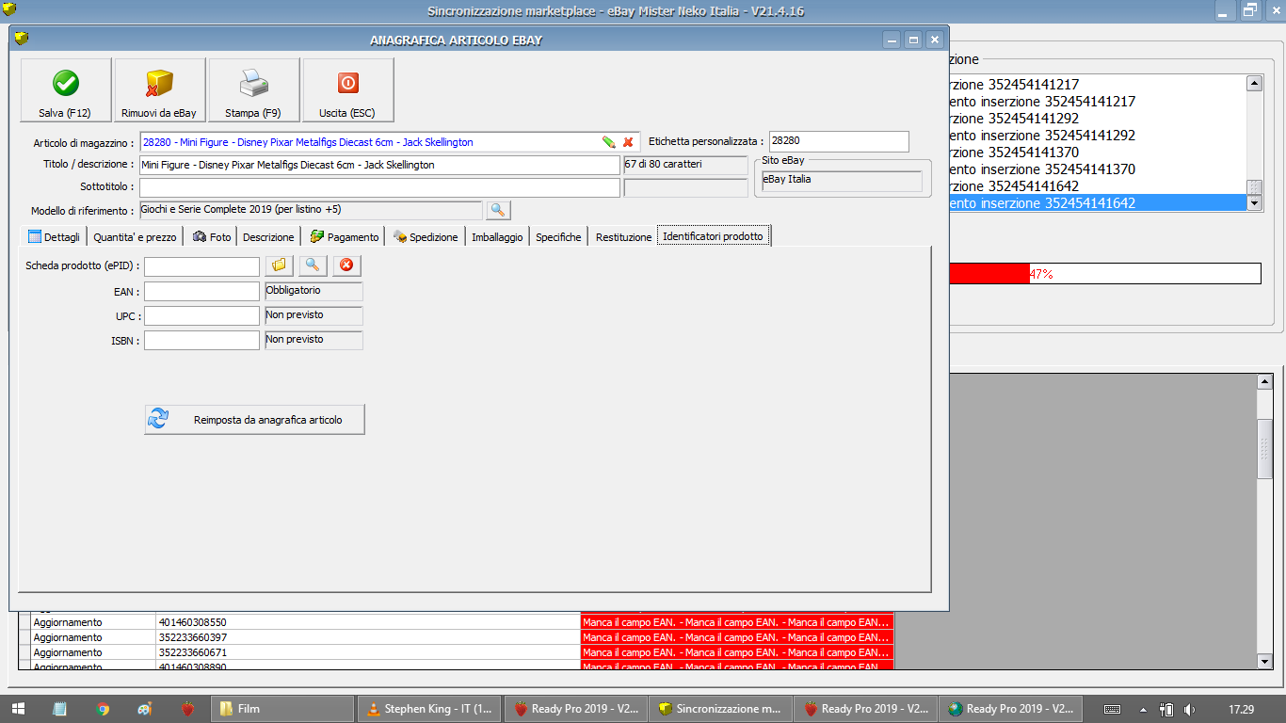The image size is (1286, 723).
Task: Click the green pencil edit icon for Articolo di magazzino
Action: pyautogui.click(x=609, y=142)
